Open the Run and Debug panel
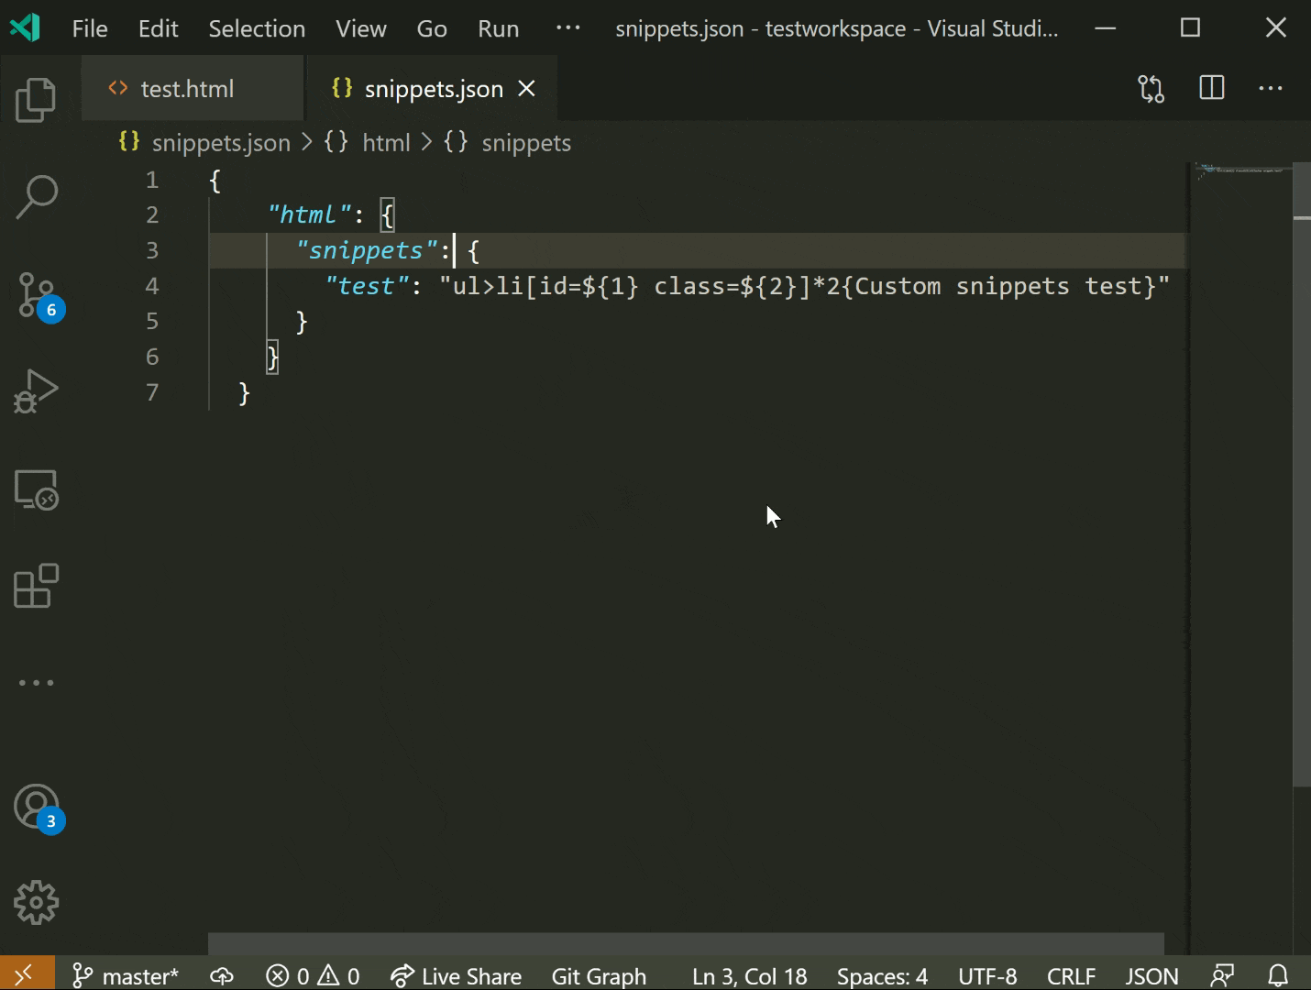 (x=36, y=391)
